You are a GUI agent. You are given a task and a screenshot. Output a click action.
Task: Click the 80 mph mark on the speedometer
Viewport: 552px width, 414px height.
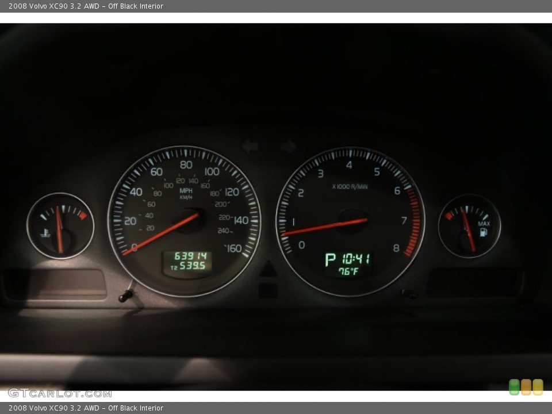pos(186,165)
